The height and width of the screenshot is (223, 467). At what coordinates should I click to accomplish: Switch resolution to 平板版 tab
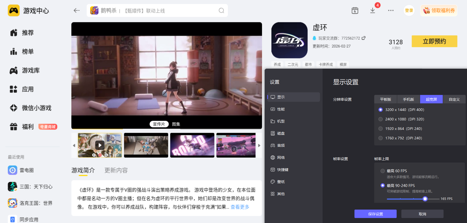[386, 99]
